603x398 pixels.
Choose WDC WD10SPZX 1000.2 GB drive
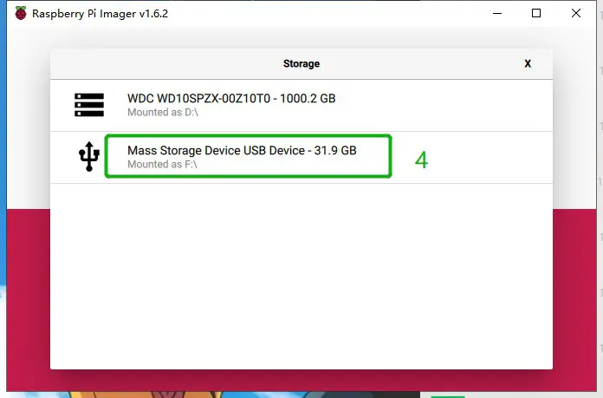click(x=231, y=99)
